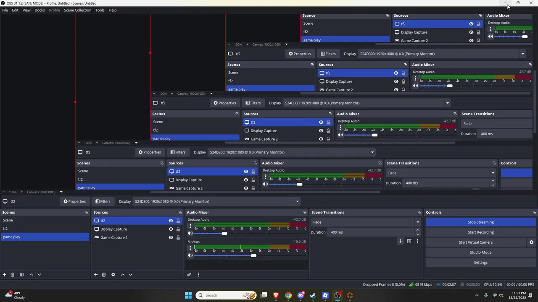Screen dimensions: 538x302
Task: Unlock the tf2 source lock
Action: 178,221
